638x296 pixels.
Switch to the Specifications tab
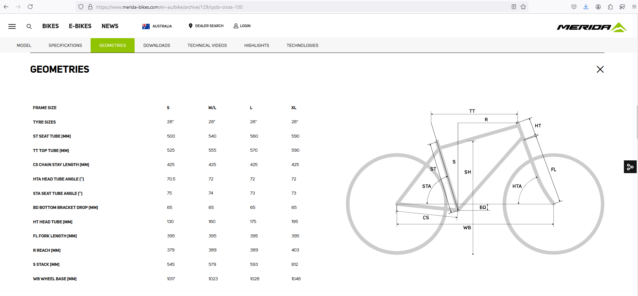(x=65, y=46)
